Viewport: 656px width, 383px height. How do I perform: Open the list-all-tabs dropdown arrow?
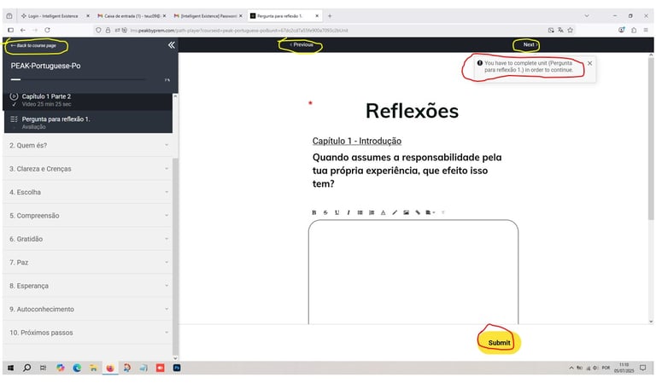tap(587, 16)
